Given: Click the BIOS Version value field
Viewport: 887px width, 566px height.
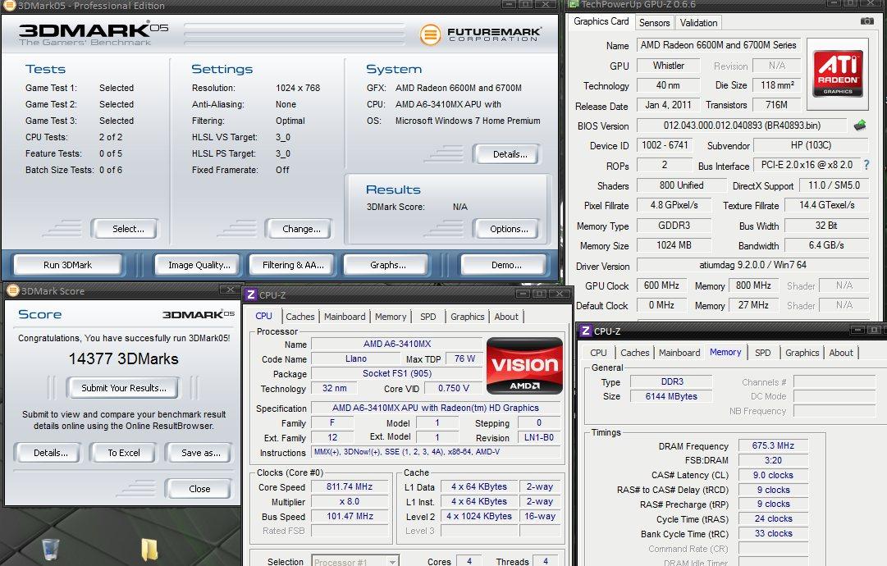Looking at the screenshot, I should click(742, 126).
